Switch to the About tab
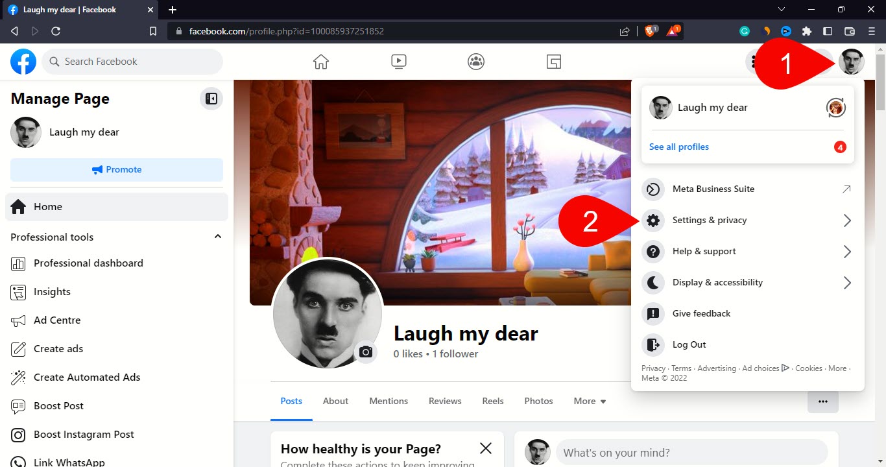The height and width of the screenshot is (467, 886). point(335,401)
